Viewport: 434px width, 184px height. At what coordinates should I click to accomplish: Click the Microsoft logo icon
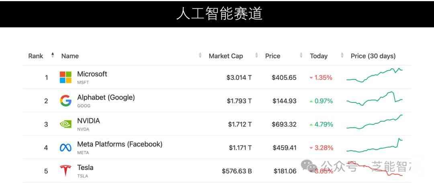pos(66,77)
